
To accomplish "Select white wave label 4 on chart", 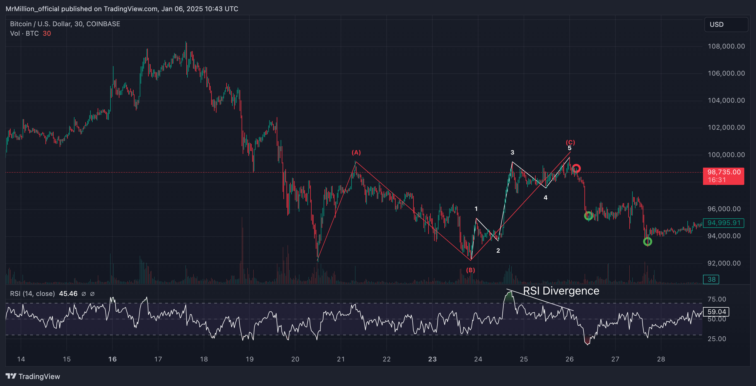I will [546, 197].
